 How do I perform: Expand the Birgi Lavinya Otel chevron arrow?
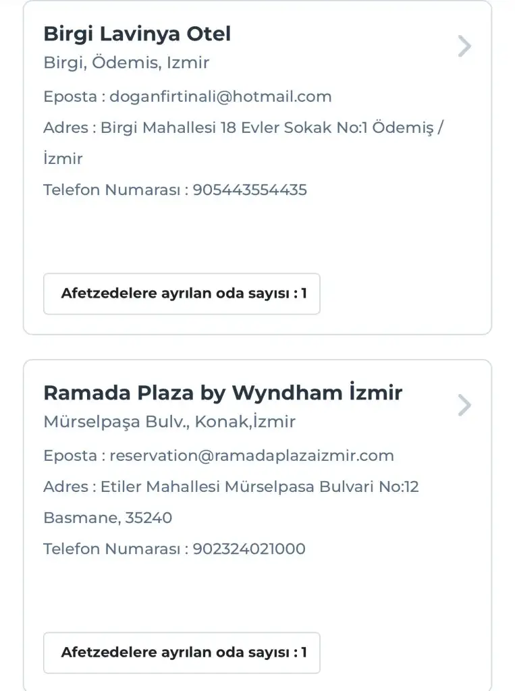point(464,47)
